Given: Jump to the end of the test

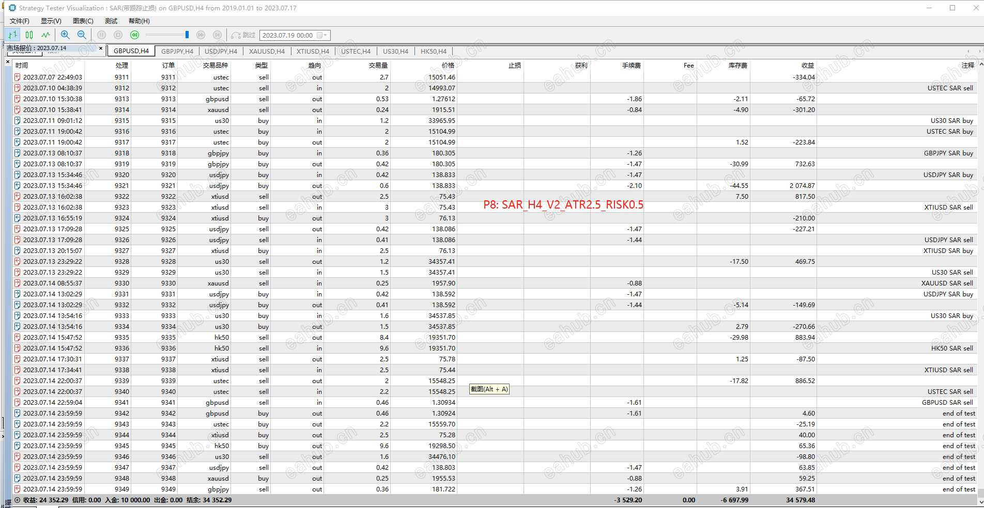Looking at the screenshot, I should [x=218, y=35].
